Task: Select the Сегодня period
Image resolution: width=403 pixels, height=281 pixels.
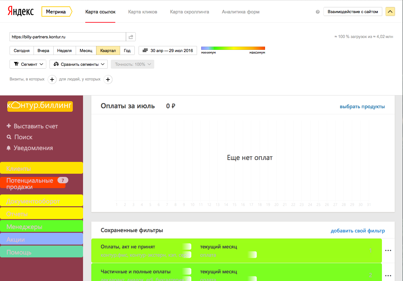Action: point(22,50)
